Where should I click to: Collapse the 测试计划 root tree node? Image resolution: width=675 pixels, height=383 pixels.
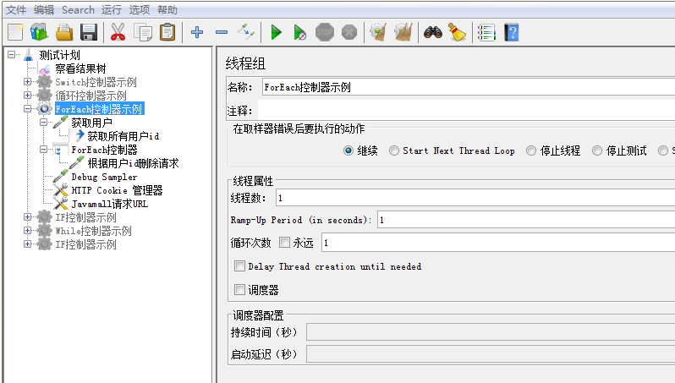(12, 55)
